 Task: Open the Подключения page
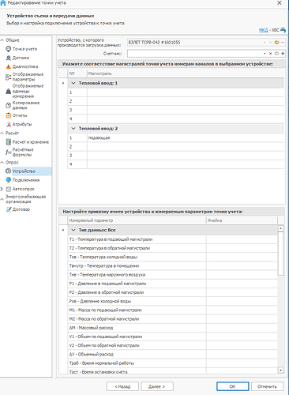pyautogui.click(x=26, y=180)
